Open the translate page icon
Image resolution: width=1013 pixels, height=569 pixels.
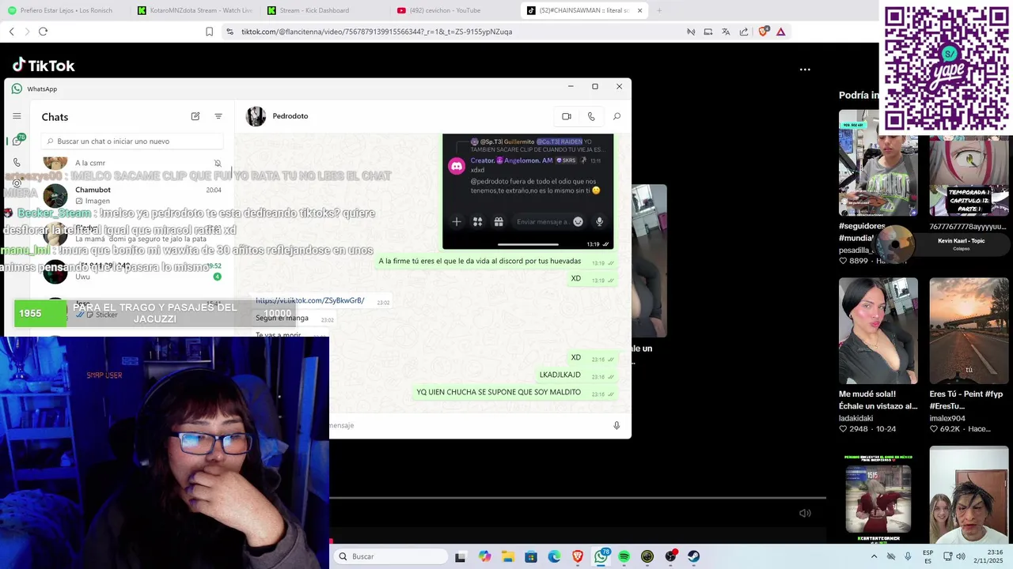[726, 32]
